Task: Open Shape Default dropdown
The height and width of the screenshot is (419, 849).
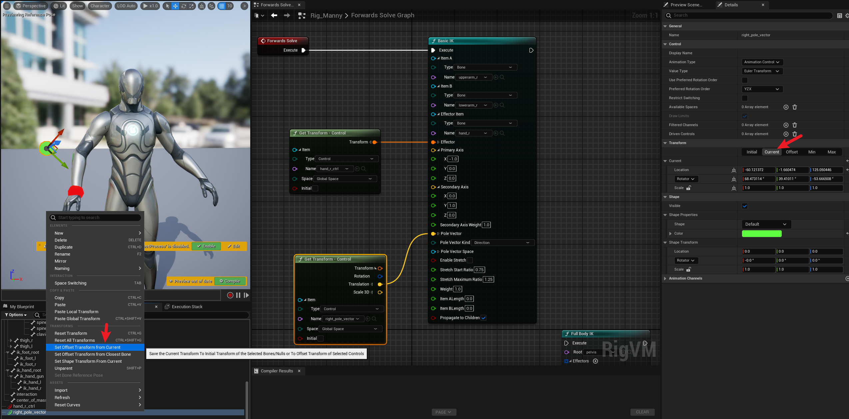Action: [x=766, y=224]
